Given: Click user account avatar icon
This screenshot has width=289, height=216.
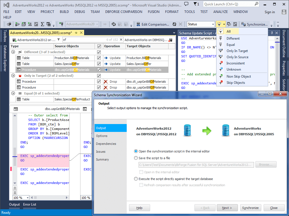Looking at the screenshot, I should click(284, 12).
